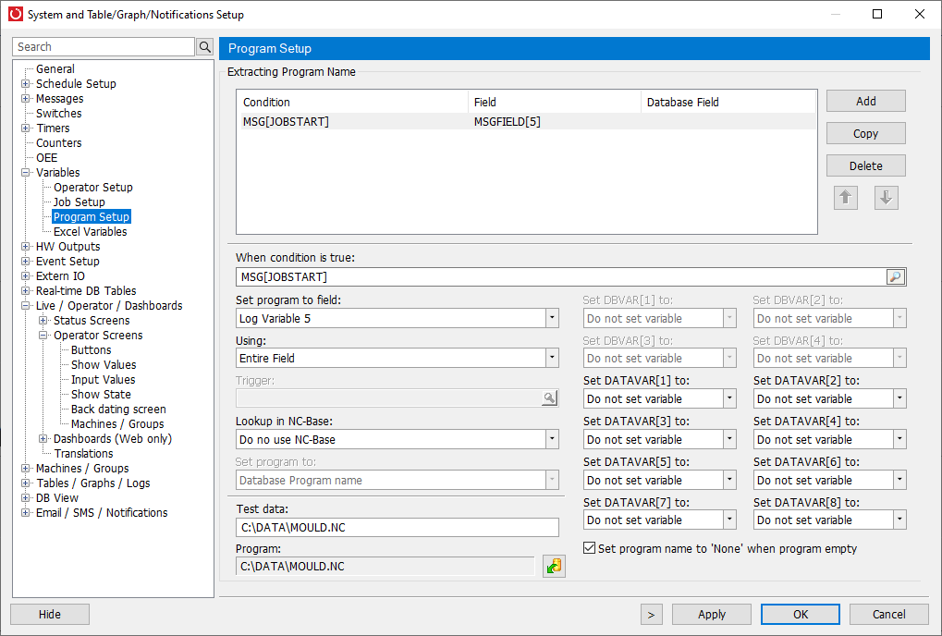Open Set DATAVAR[4] dropdown
This screenshot has width=942, height=636.
tap(899, 440)
